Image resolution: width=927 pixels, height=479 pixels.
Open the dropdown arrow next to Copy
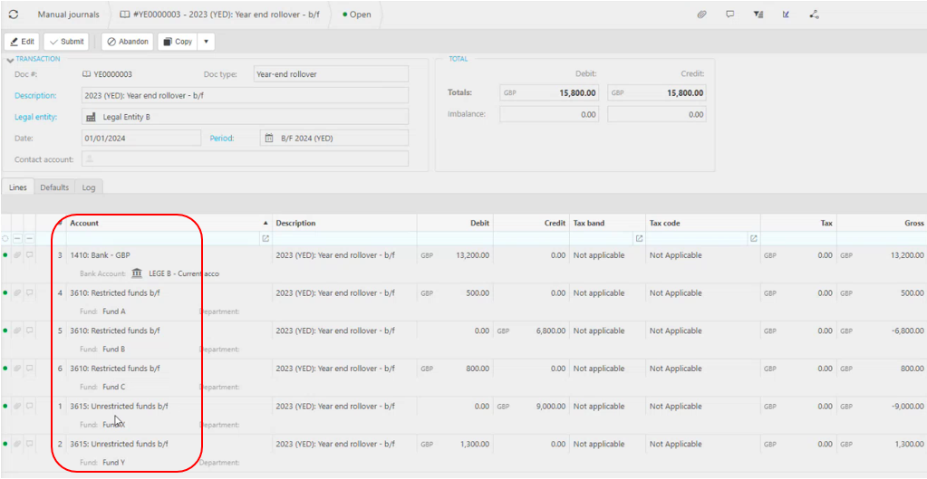(x=207, y=42)
